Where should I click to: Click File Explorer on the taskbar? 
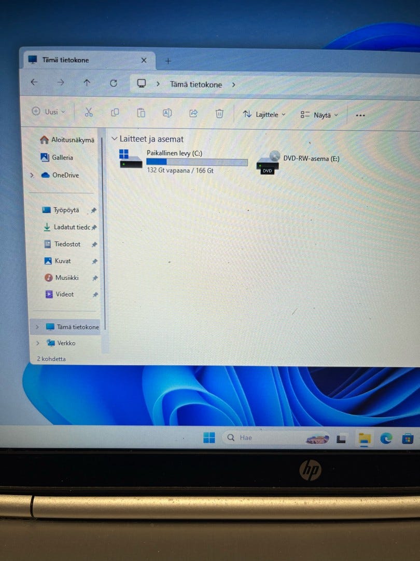(365, 438)
